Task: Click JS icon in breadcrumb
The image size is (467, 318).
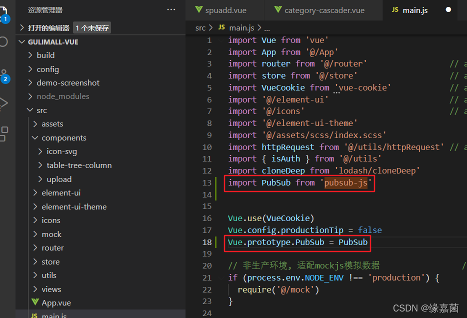Action: point(221,27)
